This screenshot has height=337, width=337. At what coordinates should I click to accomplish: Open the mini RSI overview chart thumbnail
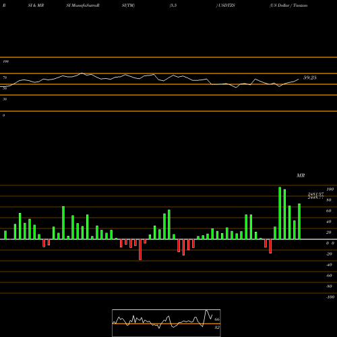166,323
